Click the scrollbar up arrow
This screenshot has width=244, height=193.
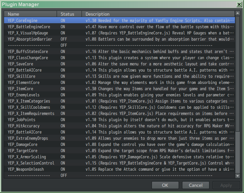(x=237, y=13)
